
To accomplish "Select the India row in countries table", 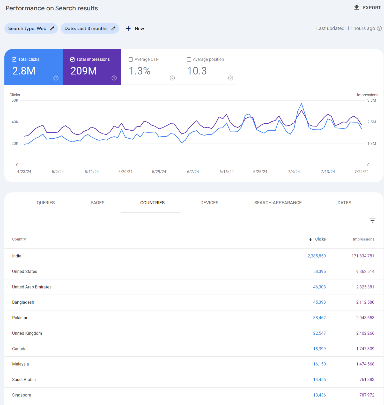I will point(17,256).
